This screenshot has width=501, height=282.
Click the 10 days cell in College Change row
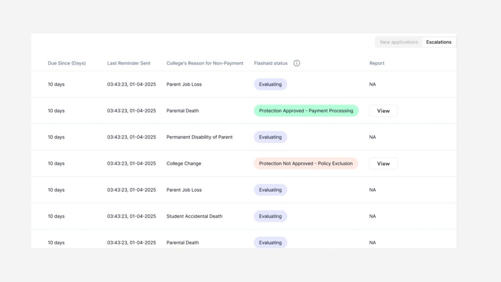point(56,164)
